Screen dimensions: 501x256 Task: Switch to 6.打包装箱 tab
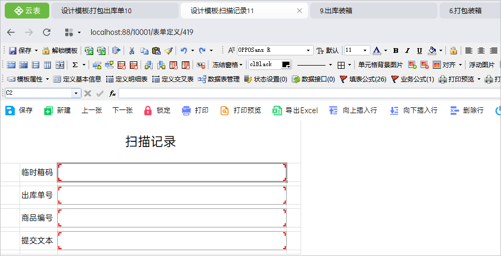click(470, 11)
